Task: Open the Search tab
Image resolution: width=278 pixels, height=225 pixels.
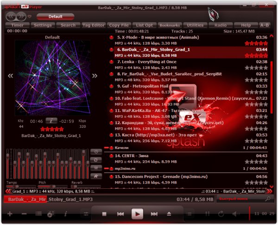Action: coord(68,25)
